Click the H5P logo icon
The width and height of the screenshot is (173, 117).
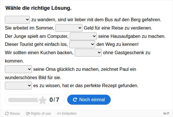click(166, 114)
